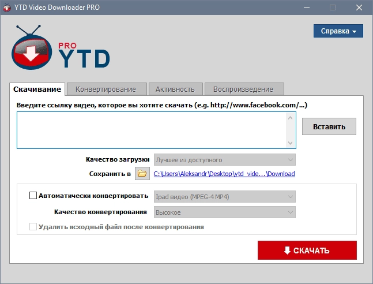This screenshot has height=284, width=373.
Task: Open the Качество загрузки dropdown
Action: click(x=225, y=160)
